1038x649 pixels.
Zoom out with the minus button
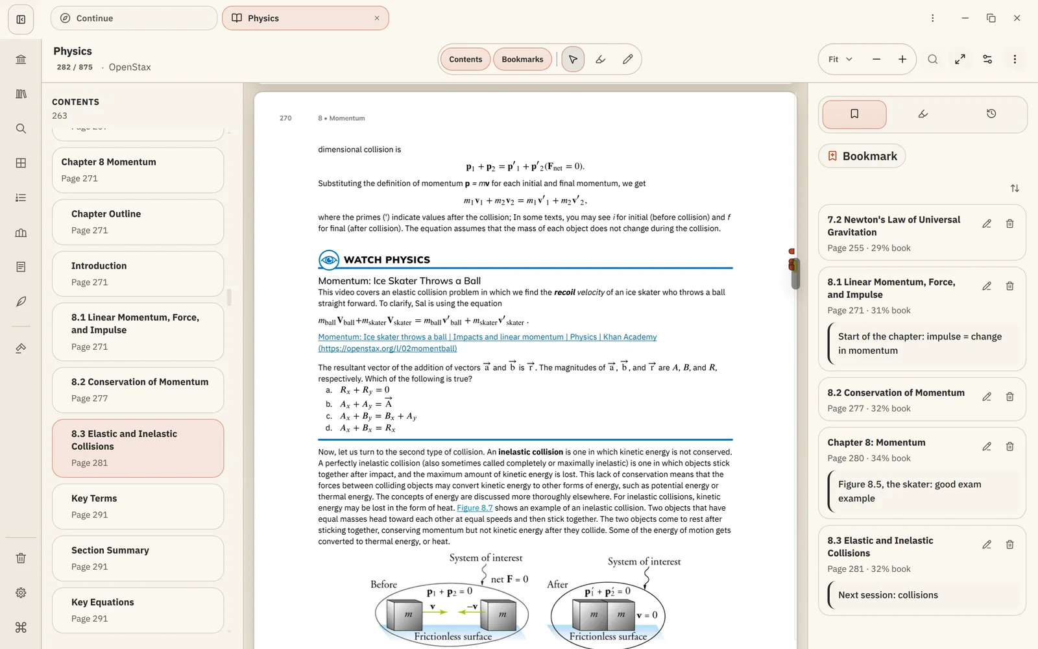pyautogui.click(x=876, y=59)
